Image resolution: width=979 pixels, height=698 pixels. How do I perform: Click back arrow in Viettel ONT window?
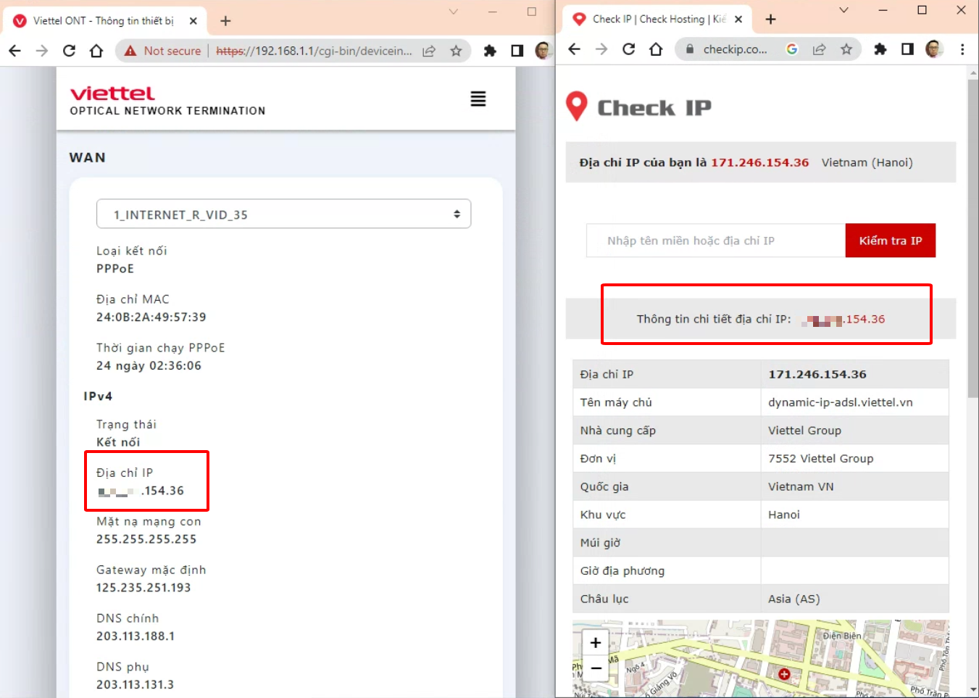click(14, 51)
